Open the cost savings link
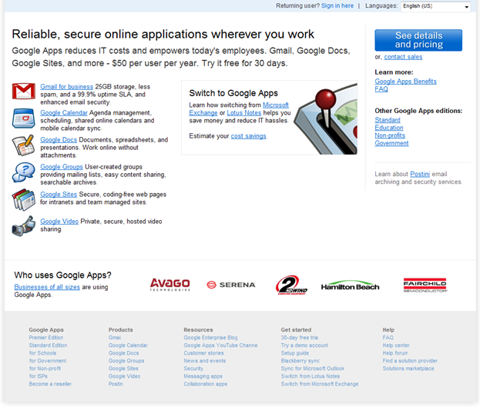 pyautogui.click(x=249, y=136)
